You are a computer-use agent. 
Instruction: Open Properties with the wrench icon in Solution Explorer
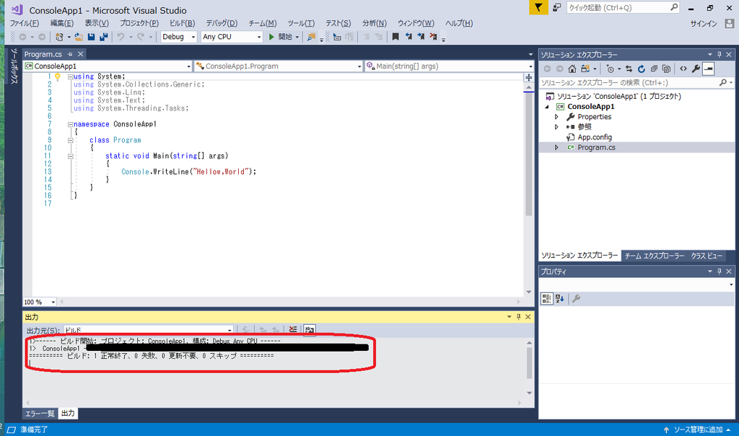(x=696, y=69)
